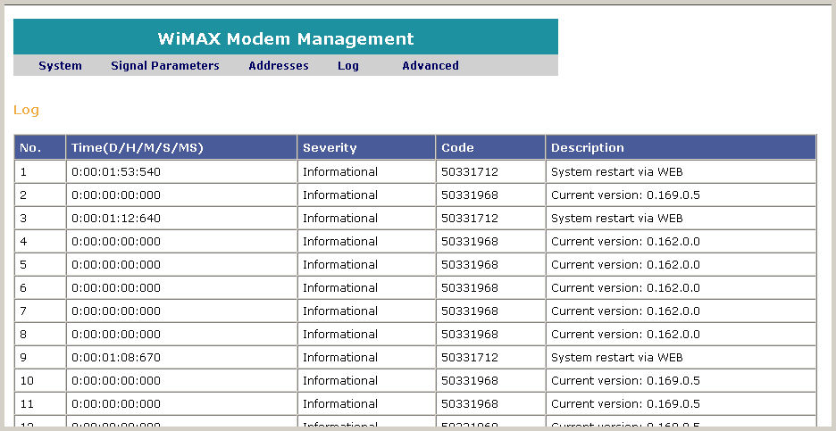Select the time entry 0:00:01:12:640
This screenshot has width=836, height=431.
tap(116, 218)
